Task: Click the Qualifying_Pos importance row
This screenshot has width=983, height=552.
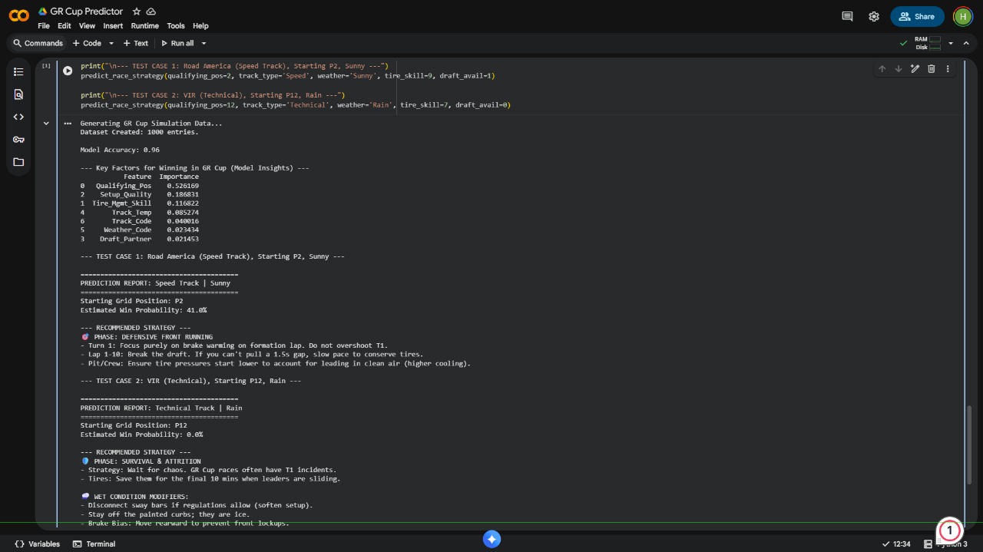Action: [x=140, y=186]
